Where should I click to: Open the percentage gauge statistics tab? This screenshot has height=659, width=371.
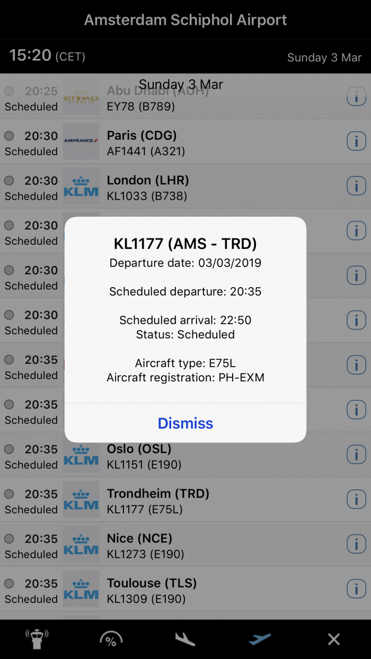point(111,639)
